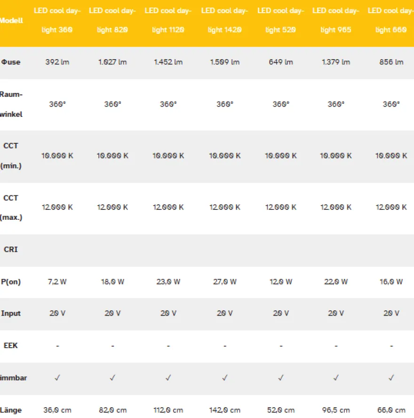Select the '20 V' input for daylight 360
Viewport: 414px width, 418px height.
coord(57,313)
